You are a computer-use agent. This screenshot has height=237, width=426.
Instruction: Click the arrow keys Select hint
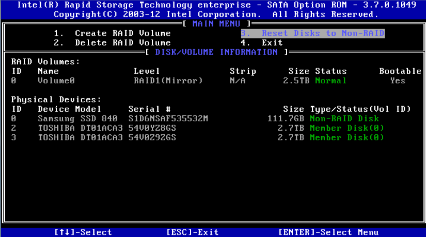tap(83, 232)
